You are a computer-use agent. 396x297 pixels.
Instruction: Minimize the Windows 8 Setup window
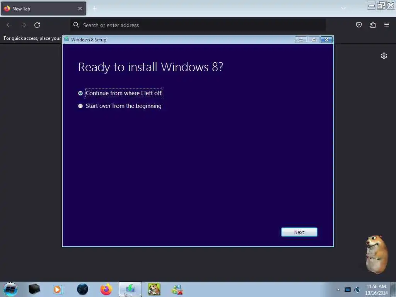301,40
